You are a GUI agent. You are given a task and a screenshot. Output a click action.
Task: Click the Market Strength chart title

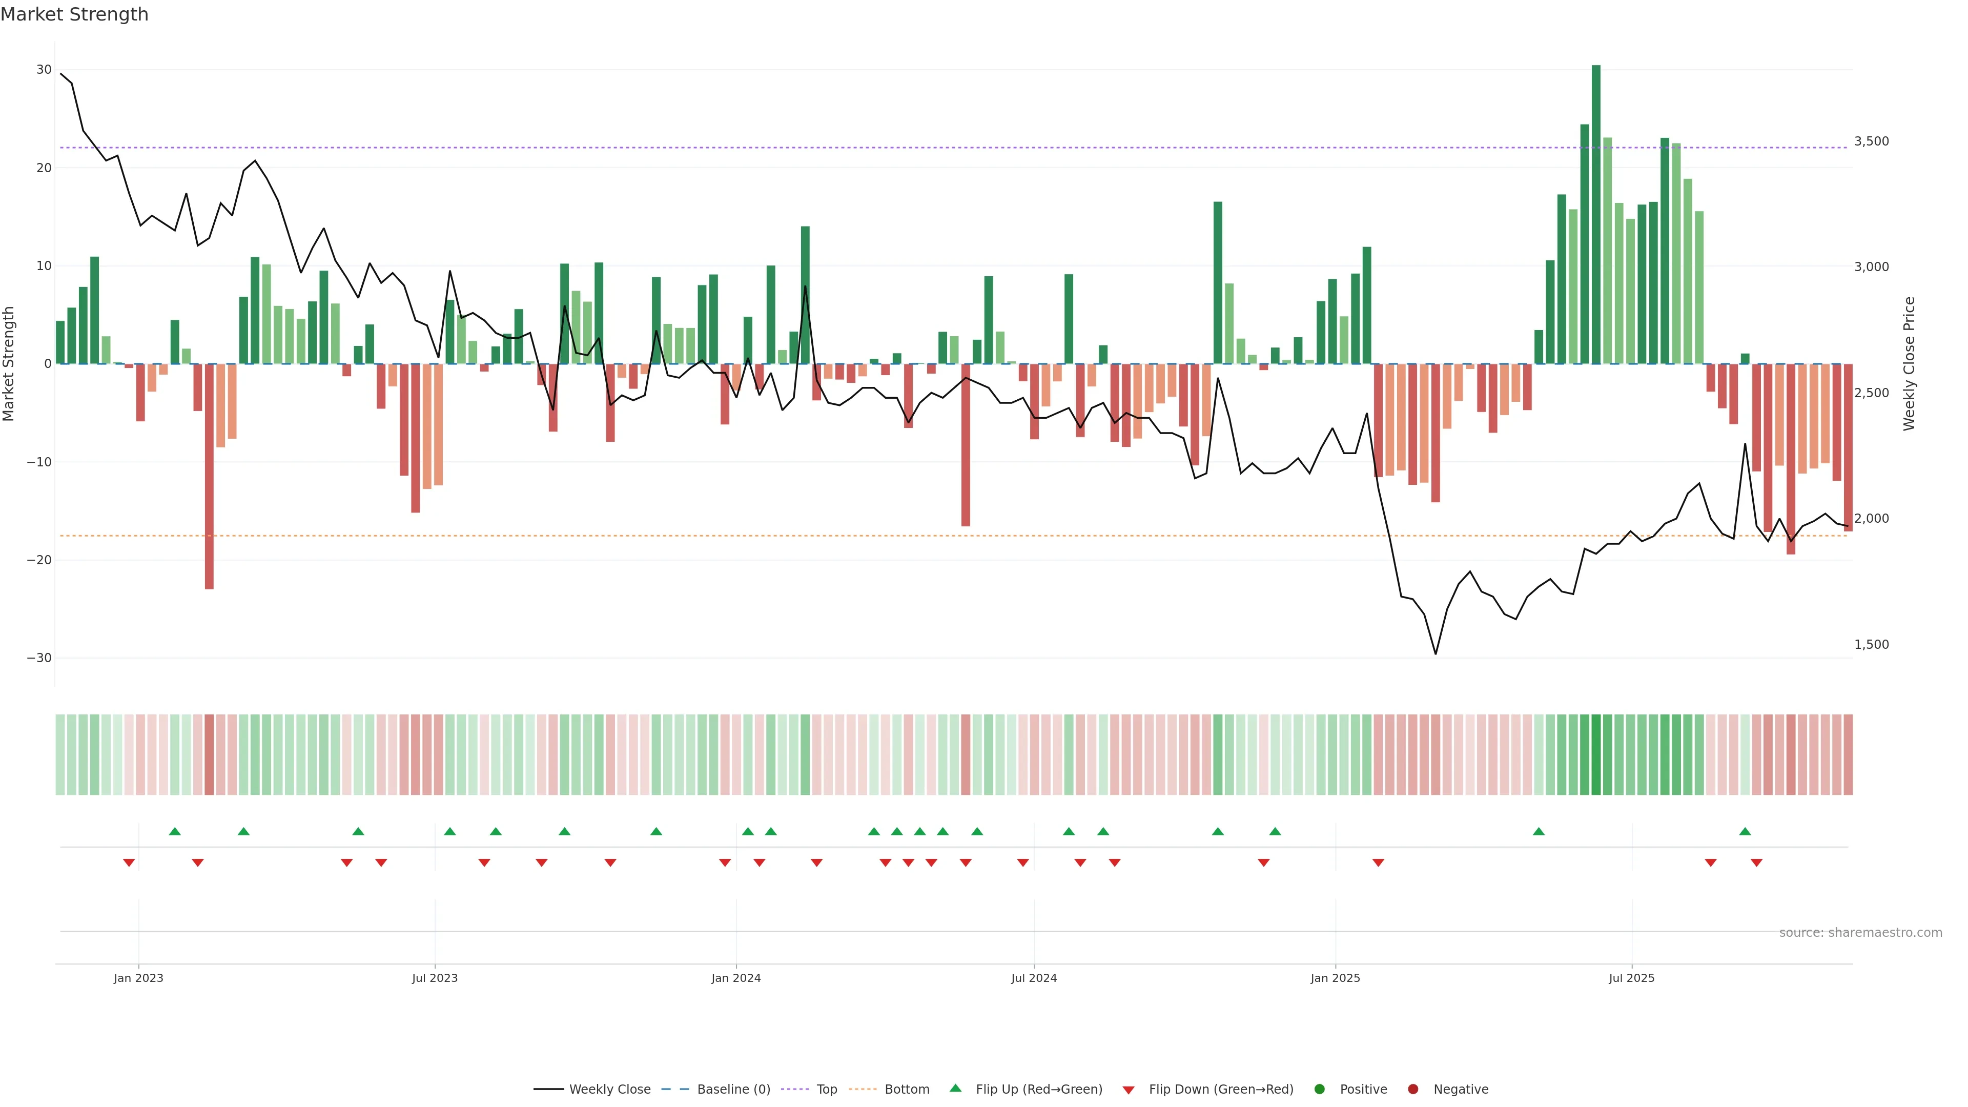74,14
